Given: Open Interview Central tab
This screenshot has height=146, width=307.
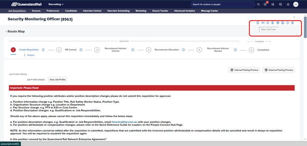Looking at the screenshot, I should tap(92, 11).
